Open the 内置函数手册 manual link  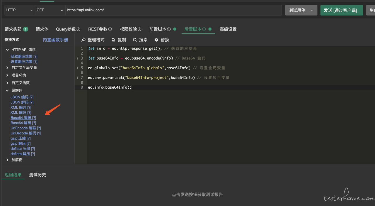[55, 40]
